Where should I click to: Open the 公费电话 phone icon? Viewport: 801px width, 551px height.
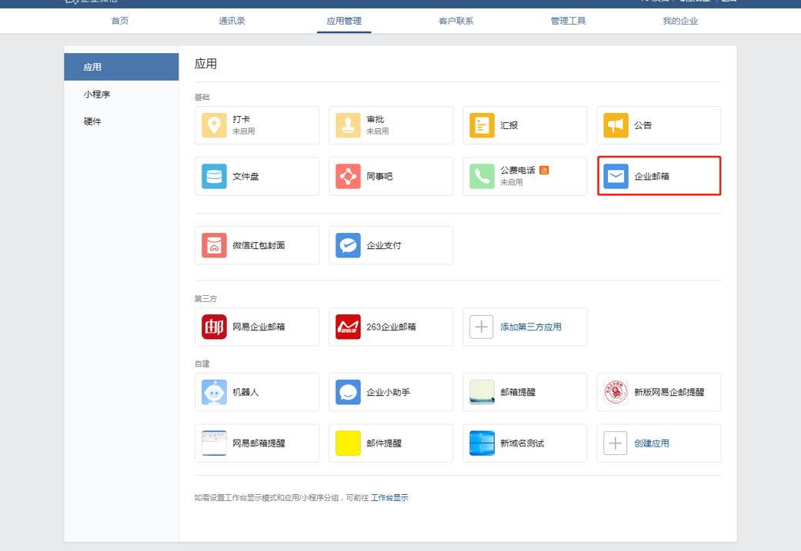click(482, 176)
